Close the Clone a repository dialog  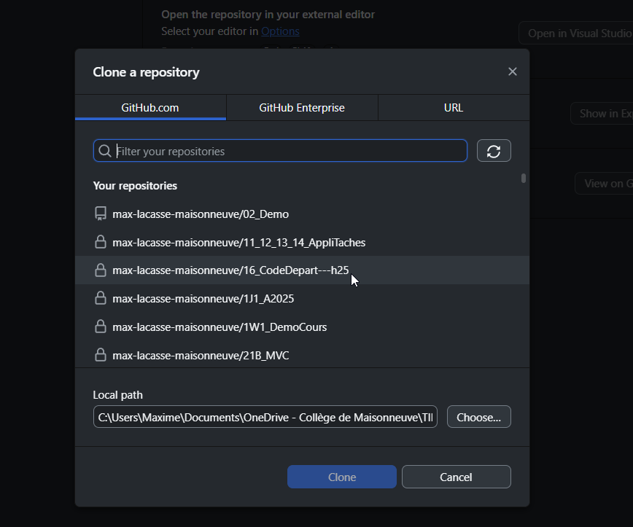512,72
